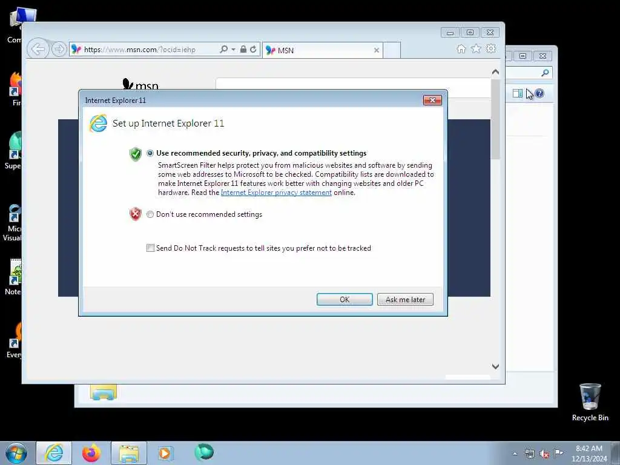
Task: Select Don't use recommended settings option
Action: [x=150, y=214]
